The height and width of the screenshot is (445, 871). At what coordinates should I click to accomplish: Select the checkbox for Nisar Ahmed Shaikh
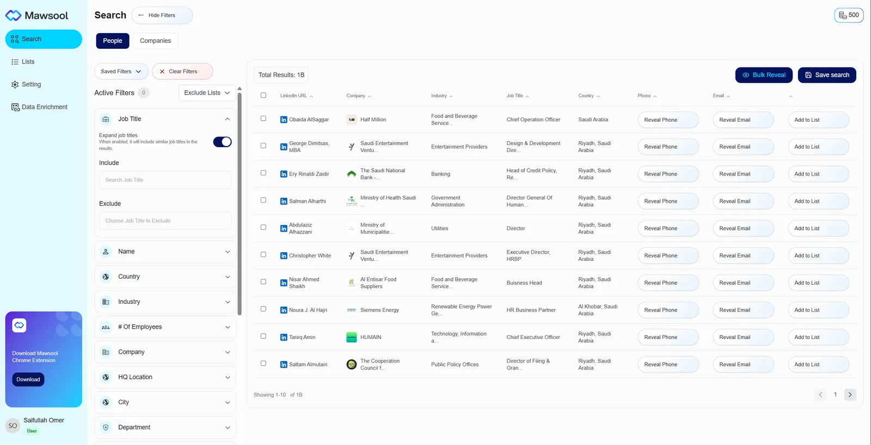tap(263, 281)
